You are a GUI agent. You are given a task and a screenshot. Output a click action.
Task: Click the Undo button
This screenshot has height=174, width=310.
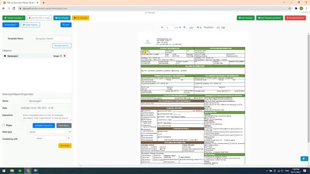(66, 25)
